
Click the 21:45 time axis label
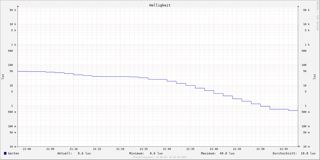(x=237, y=149)
